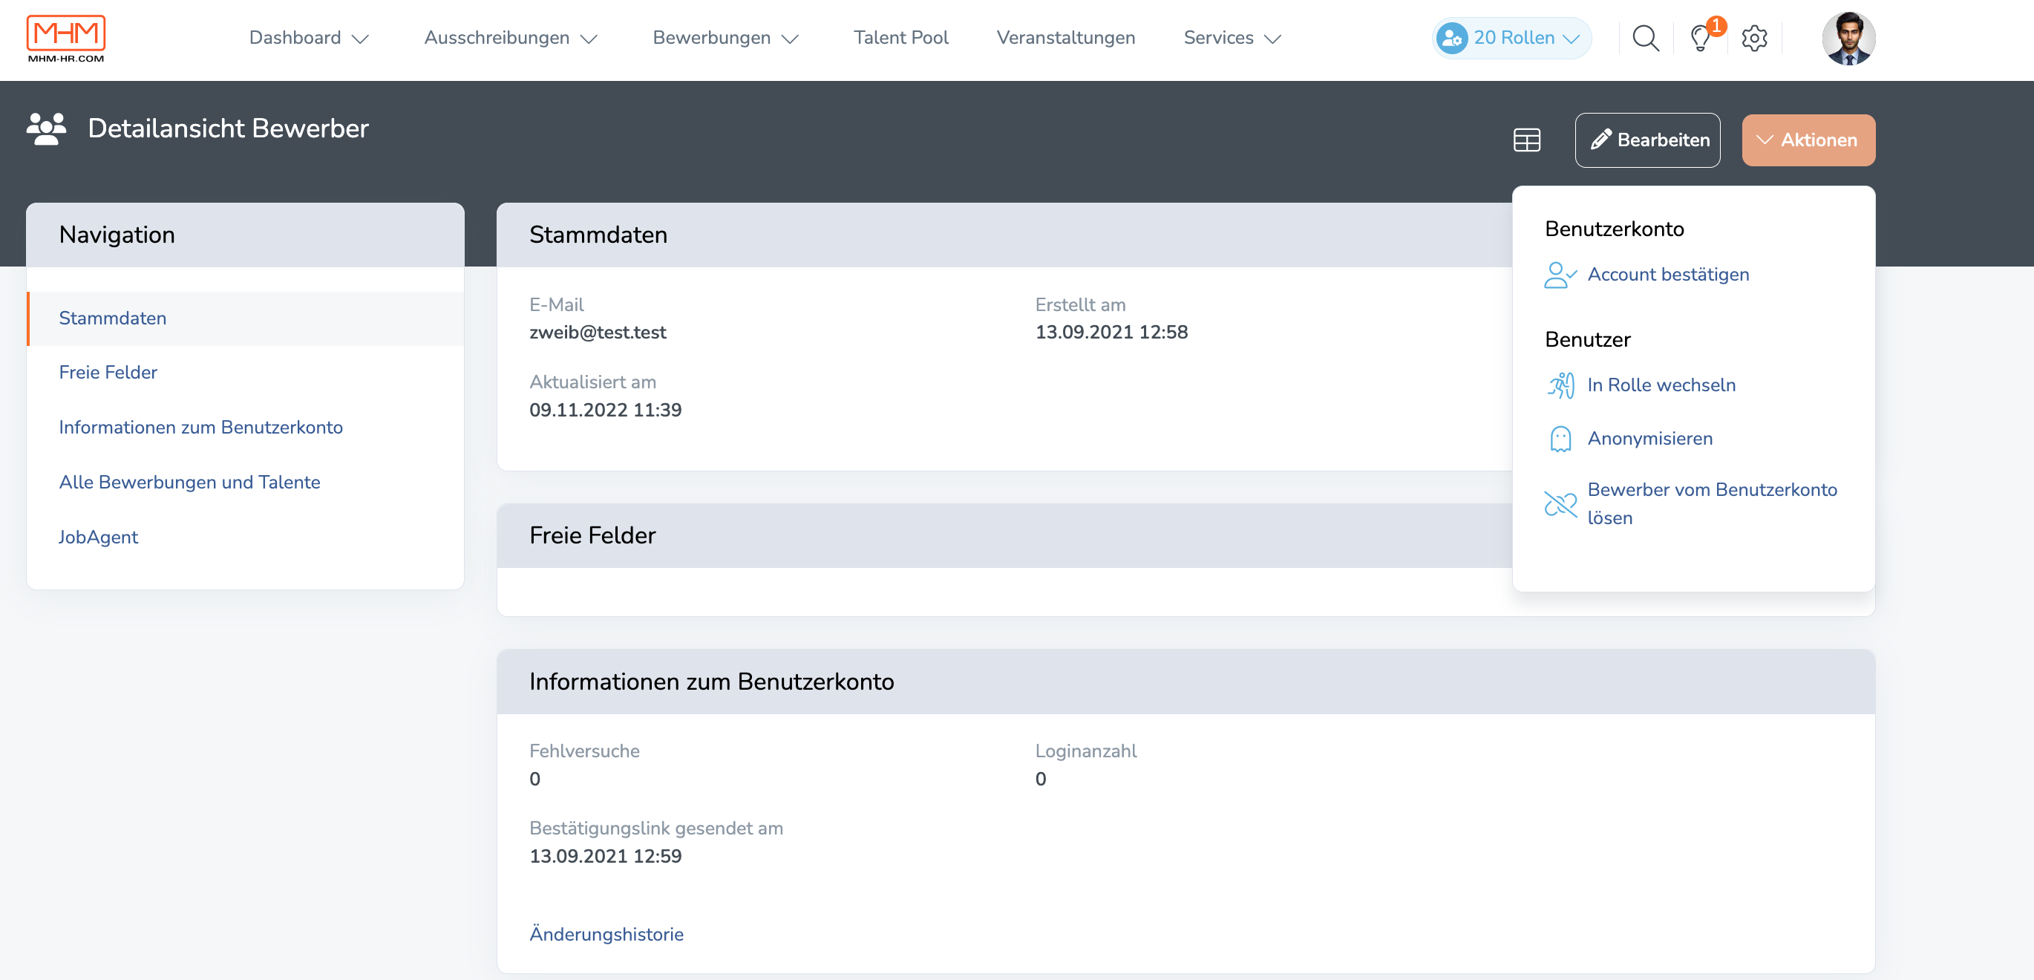2034x980 pixels.
Task: Click the Stammdaten panel heading
Action: tap(598, 235)
